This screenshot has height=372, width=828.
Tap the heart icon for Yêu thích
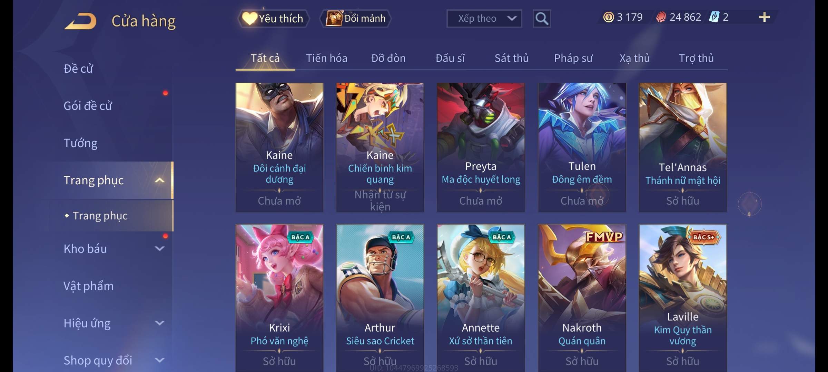249,18
